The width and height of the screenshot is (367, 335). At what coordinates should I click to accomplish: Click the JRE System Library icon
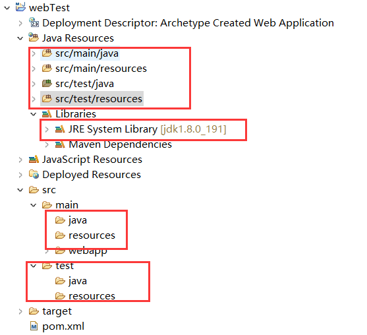click(60, 129)
